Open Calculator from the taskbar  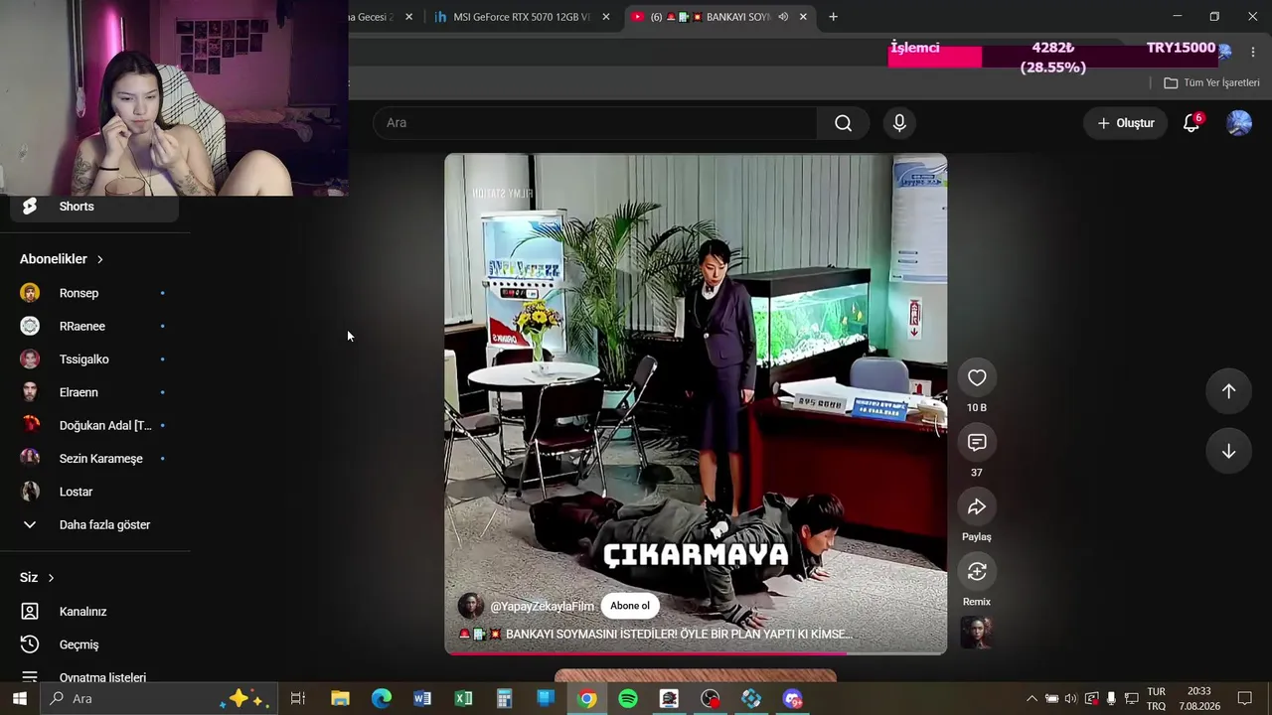[x=505, y=699]
